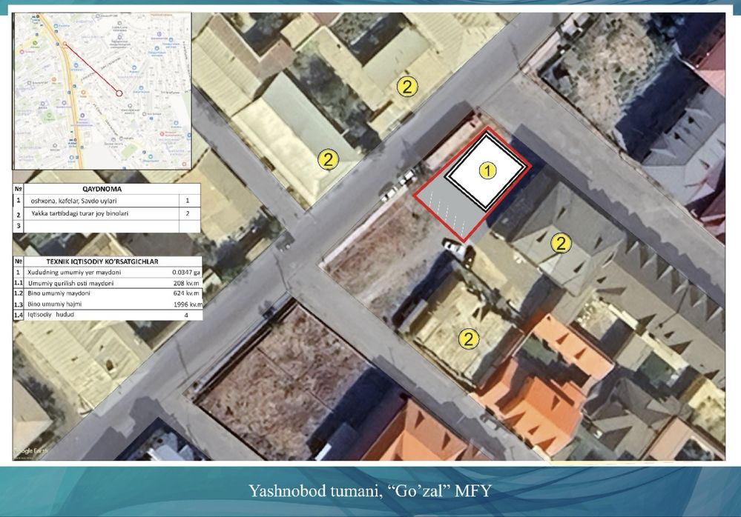Click yellow marker 2 on the beige building below the plot
Screen dimensions: 741x517
468,338
